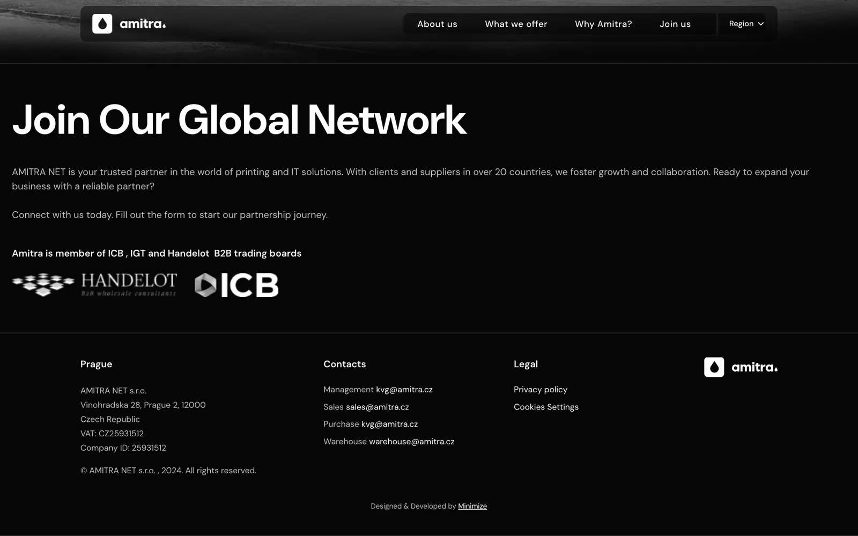
Task: Click the amitra logo in footer
Action: tap(741, 367)
